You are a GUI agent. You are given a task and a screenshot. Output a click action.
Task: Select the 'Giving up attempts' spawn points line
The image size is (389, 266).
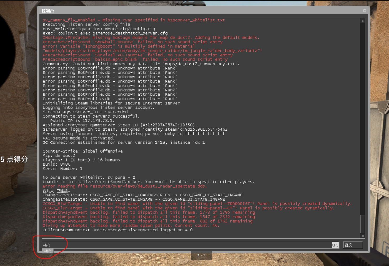tap(131, 226)
